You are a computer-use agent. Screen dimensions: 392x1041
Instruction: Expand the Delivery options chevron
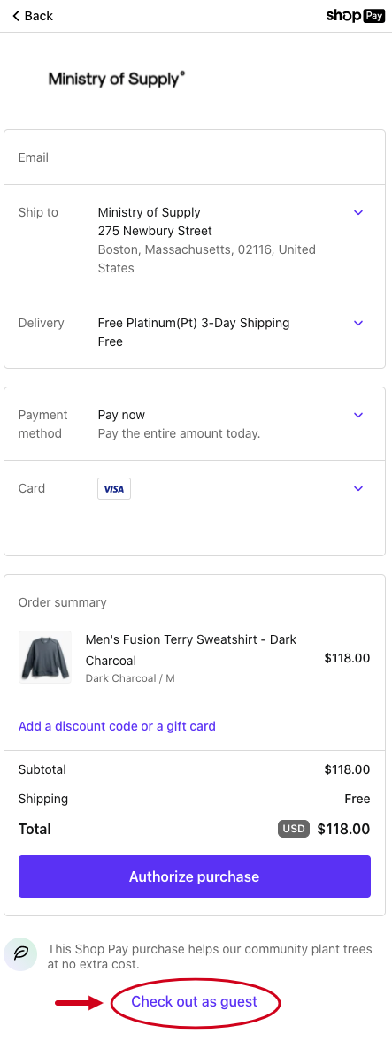(x=358, y=324)
